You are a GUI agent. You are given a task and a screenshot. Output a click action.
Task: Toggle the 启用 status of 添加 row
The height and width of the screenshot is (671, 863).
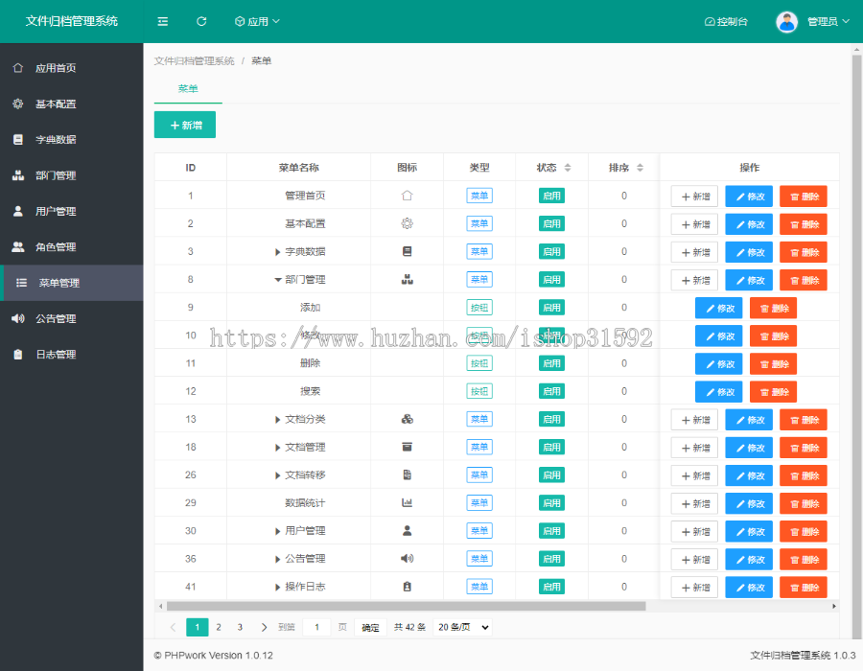click(551, 308)
